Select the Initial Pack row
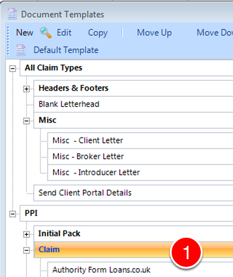 tap(133, 234)
